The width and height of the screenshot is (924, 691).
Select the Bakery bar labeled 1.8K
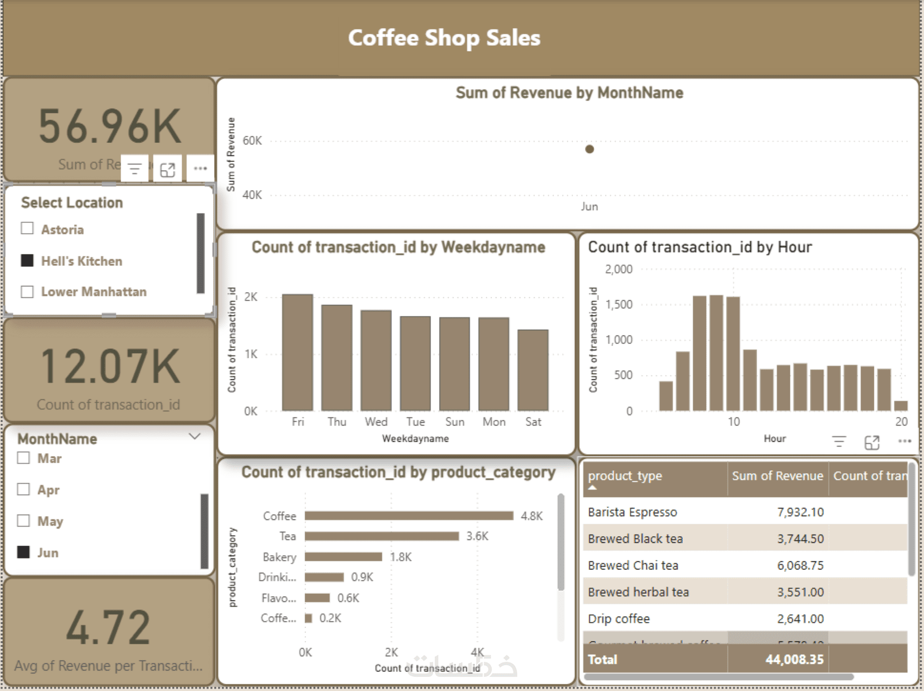click(344, 557)
